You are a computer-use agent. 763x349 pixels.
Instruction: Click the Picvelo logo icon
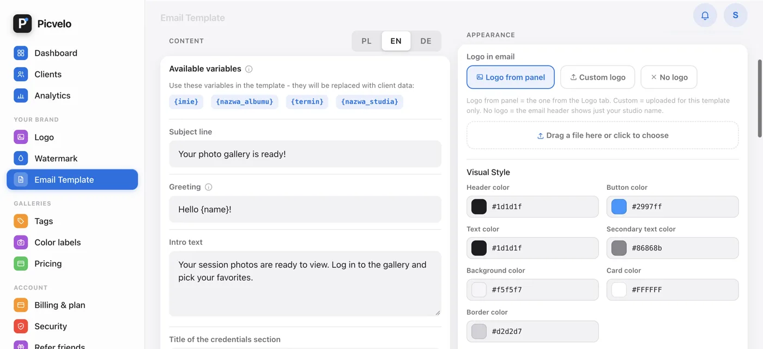coord(22,23)
